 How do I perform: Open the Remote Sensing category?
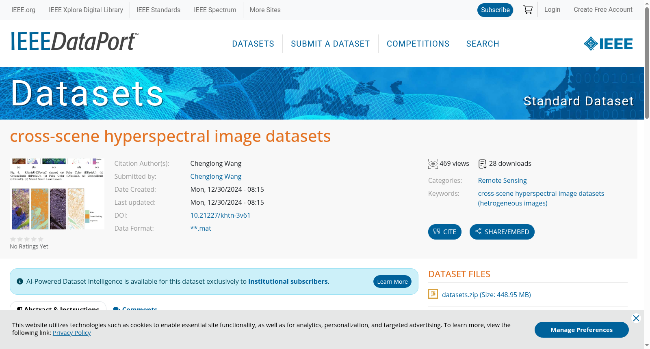(502, 181)
